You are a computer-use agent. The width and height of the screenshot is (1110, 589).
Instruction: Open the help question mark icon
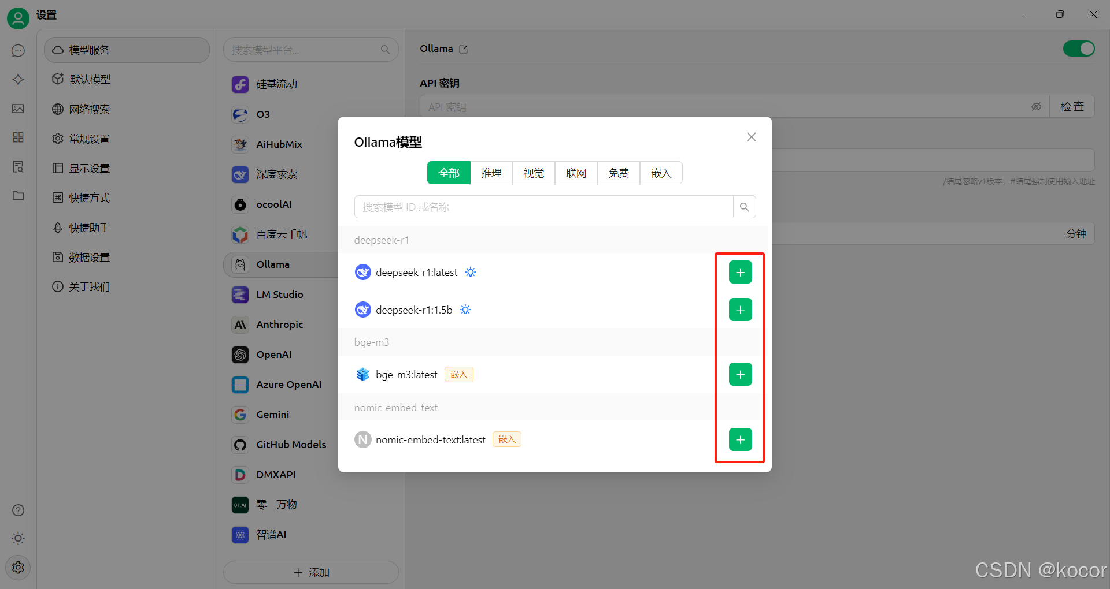[18, 510]
